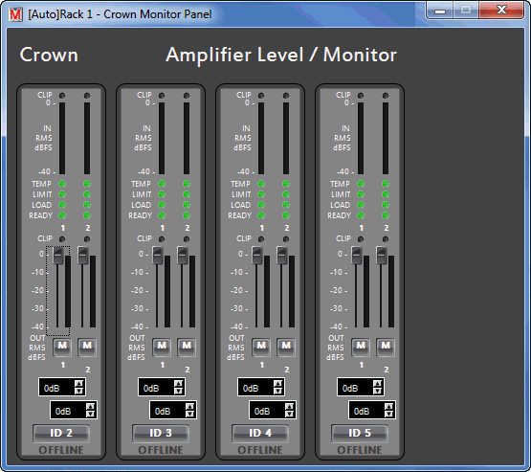The width and height of the screenshot is (531, 472).
Task: Mute channel 1 of amplifier ID 2
Action: (62, 347)
